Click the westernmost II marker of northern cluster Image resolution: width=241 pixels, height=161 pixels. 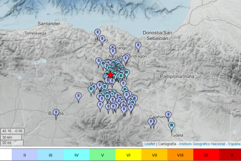click(x=99, y=63)
